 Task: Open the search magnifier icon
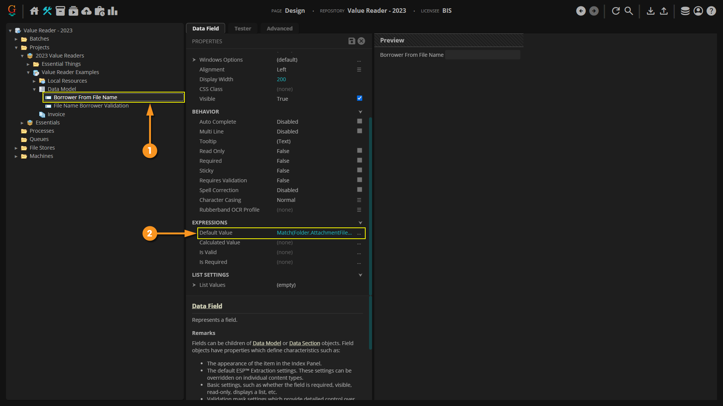(629, 11)
